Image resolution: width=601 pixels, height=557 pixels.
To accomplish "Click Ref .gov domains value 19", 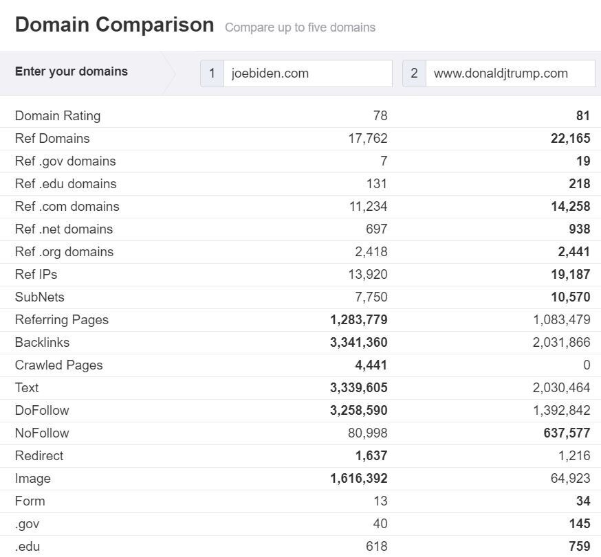I will tap(583, 161).
